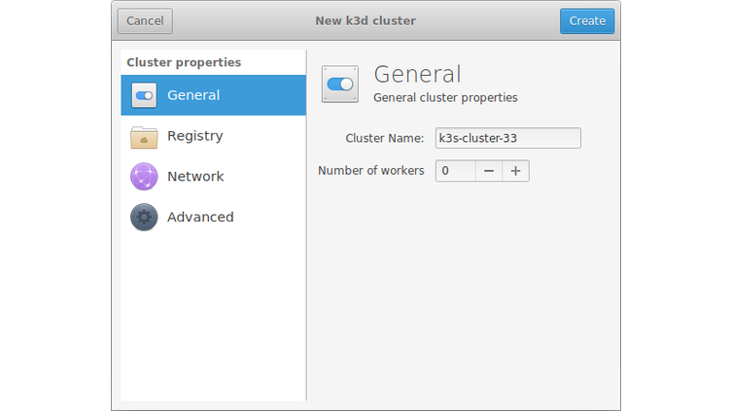Viewport: 731px width, 411px height.
Task: Switch to the Network label in sidebar
Action: click(195, 177)
